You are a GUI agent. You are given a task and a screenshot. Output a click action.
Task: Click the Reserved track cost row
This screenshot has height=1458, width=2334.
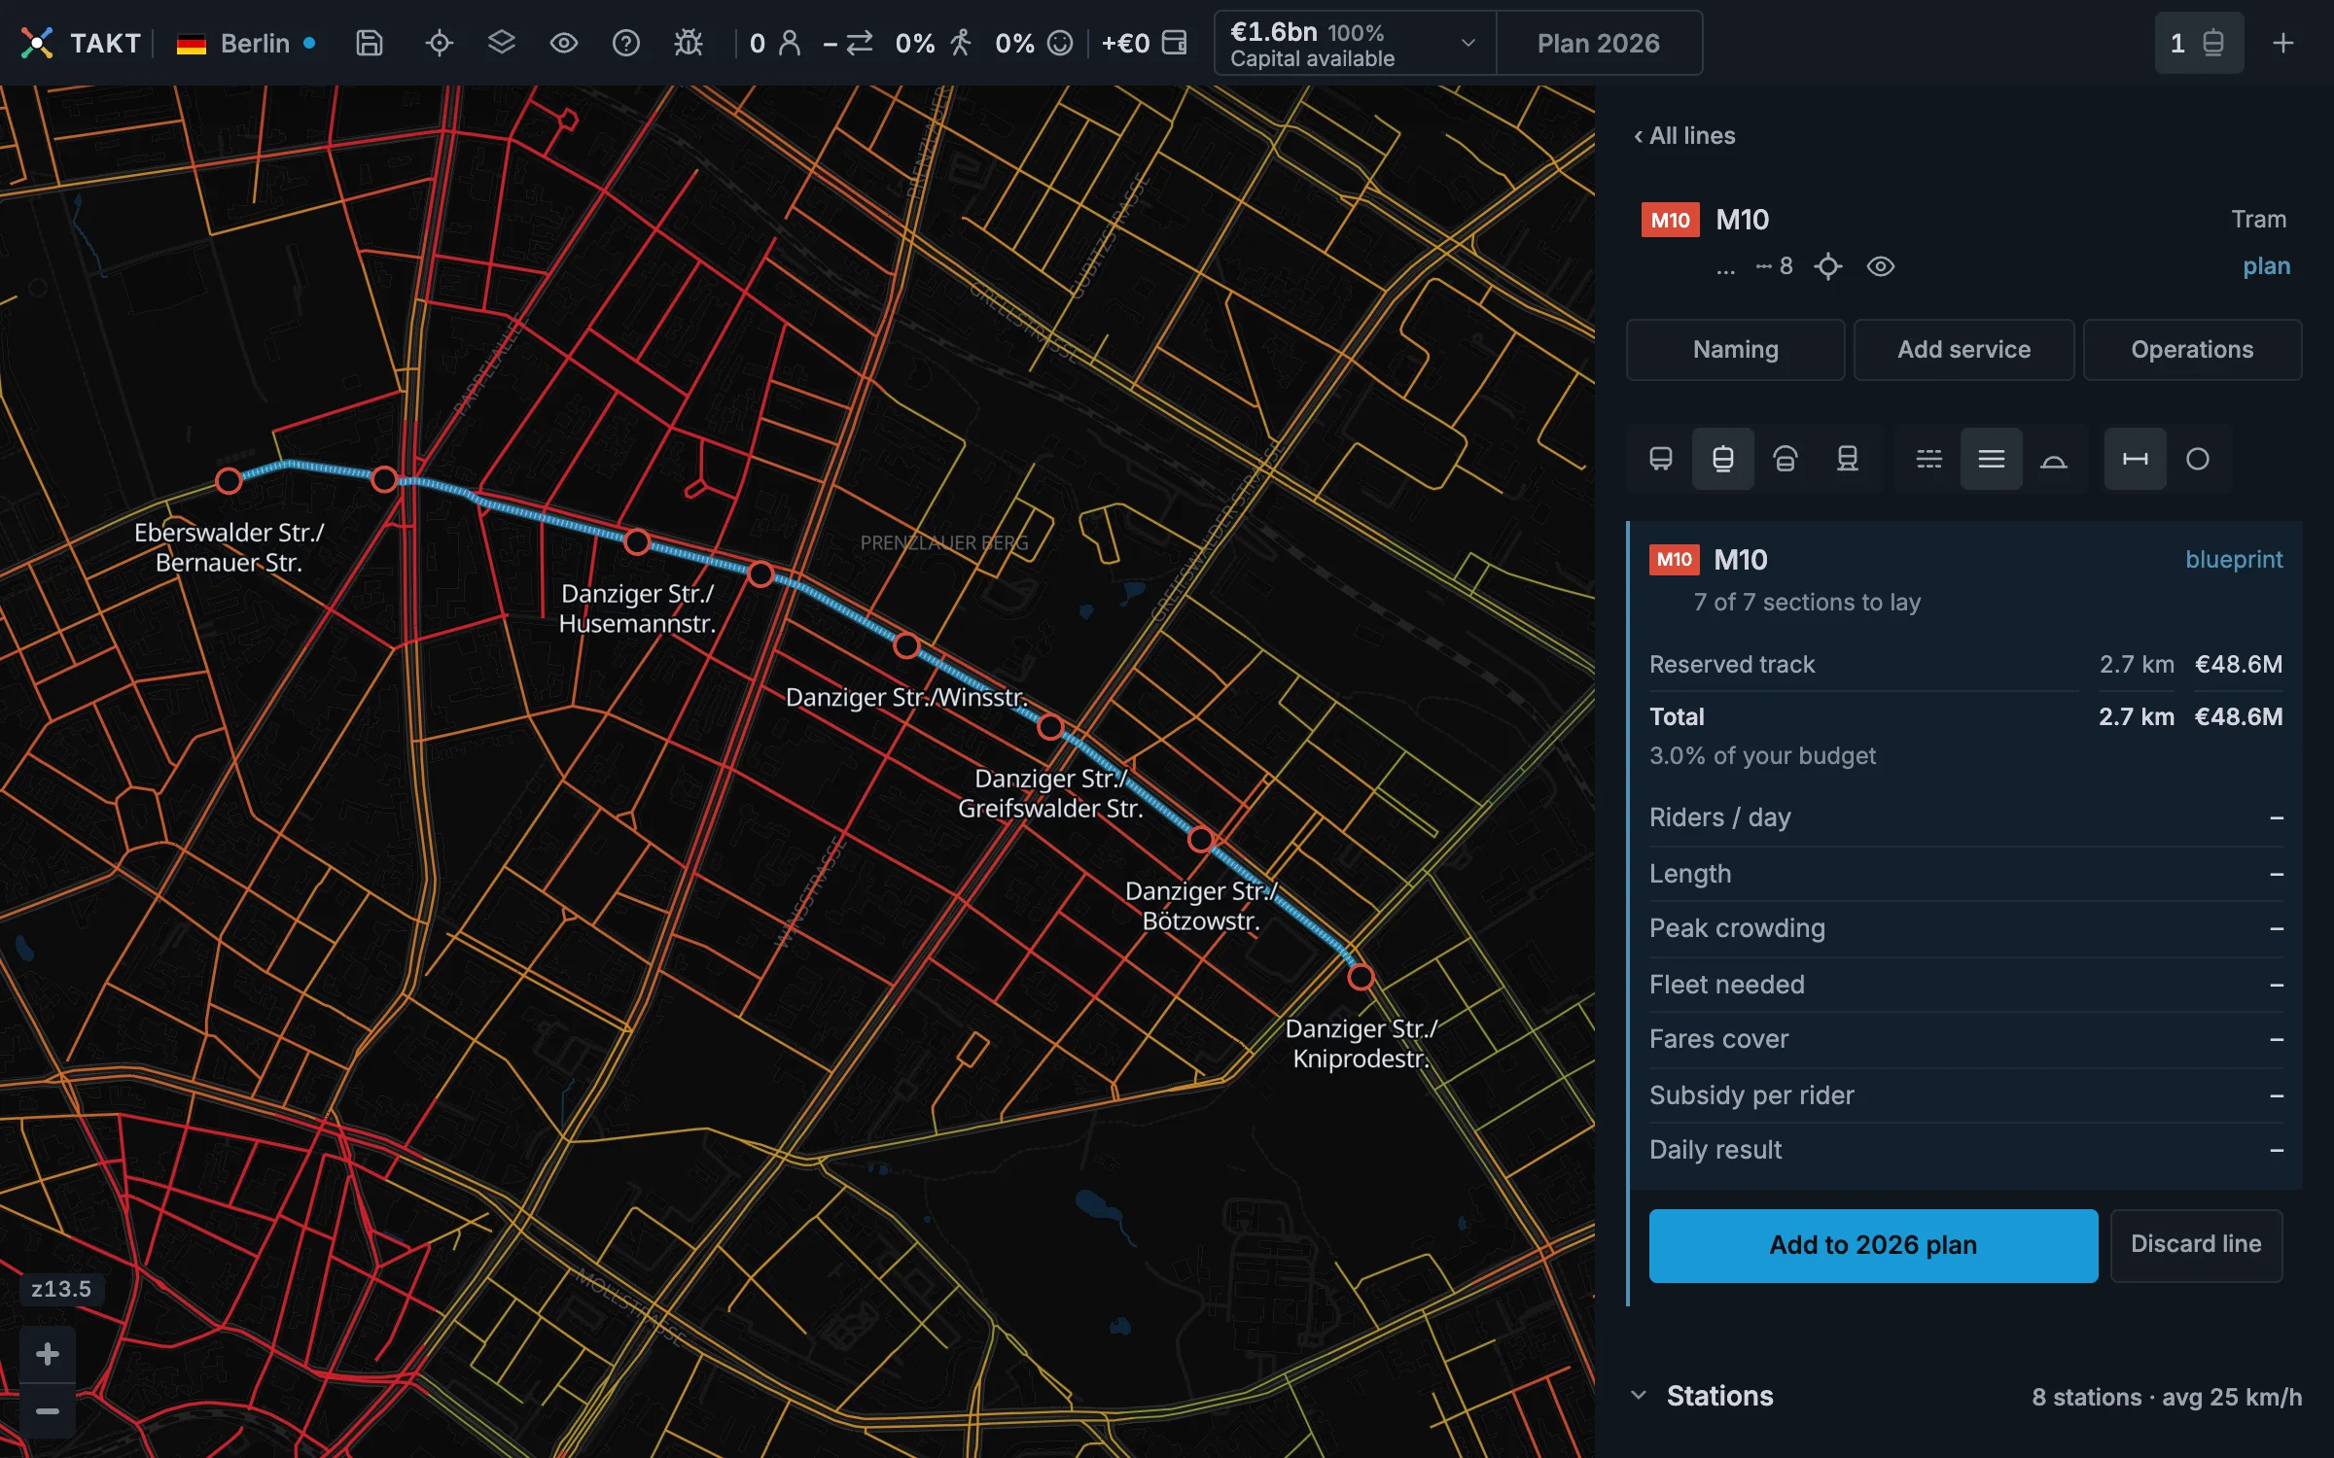pyautogui.click(x=1965, y=665)
